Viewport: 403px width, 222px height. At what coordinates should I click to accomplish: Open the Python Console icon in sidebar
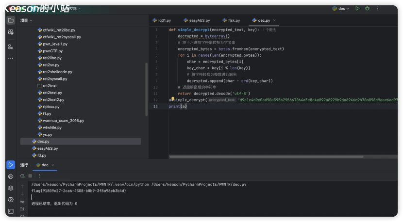pyautogui.click(x=11, y=176)
